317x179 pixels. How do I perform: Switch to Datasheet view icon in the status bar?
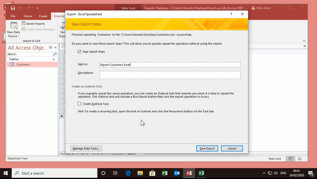(x=290, y=159)
